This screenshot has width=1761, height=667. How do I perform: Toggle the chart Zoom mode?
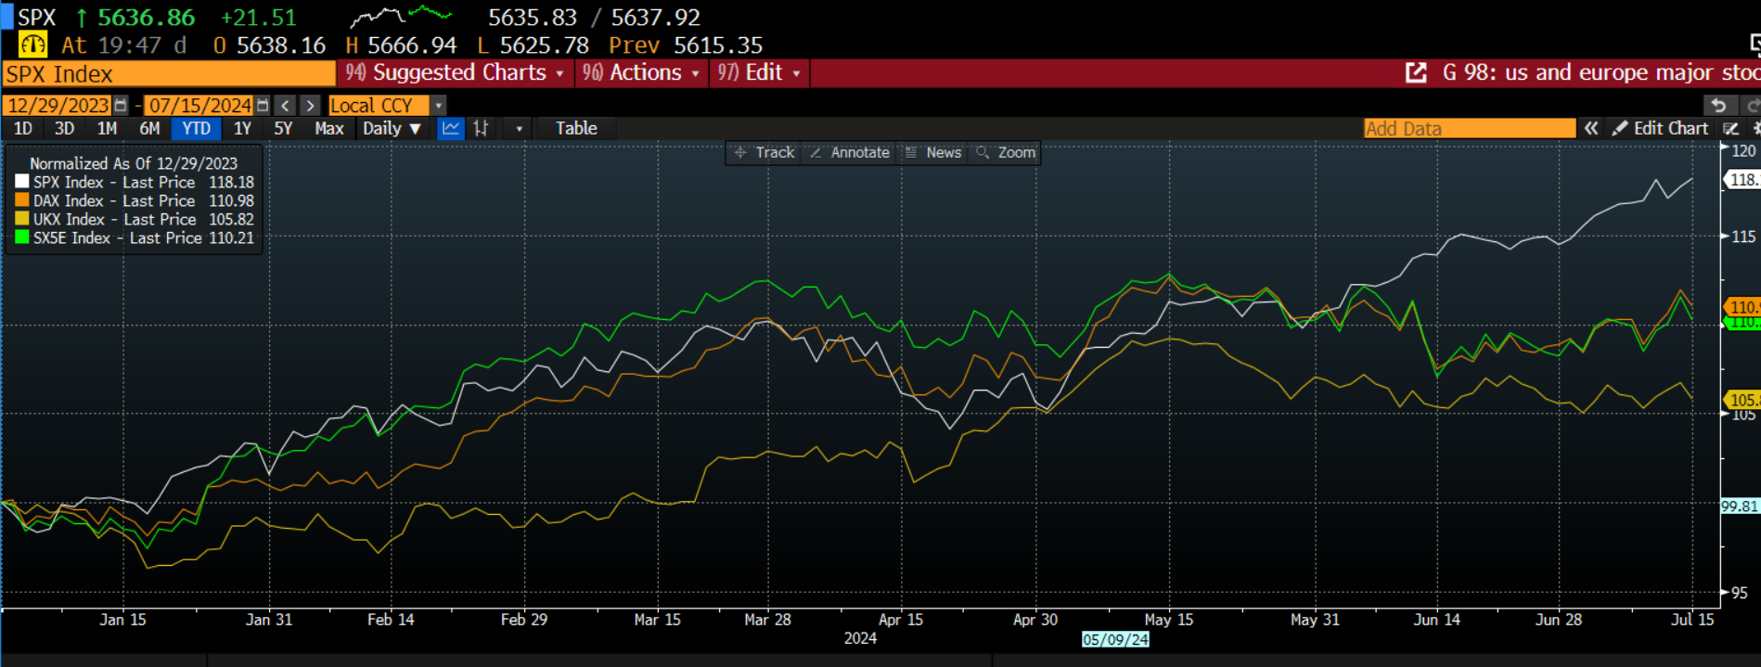click(x=1006, y=152)
